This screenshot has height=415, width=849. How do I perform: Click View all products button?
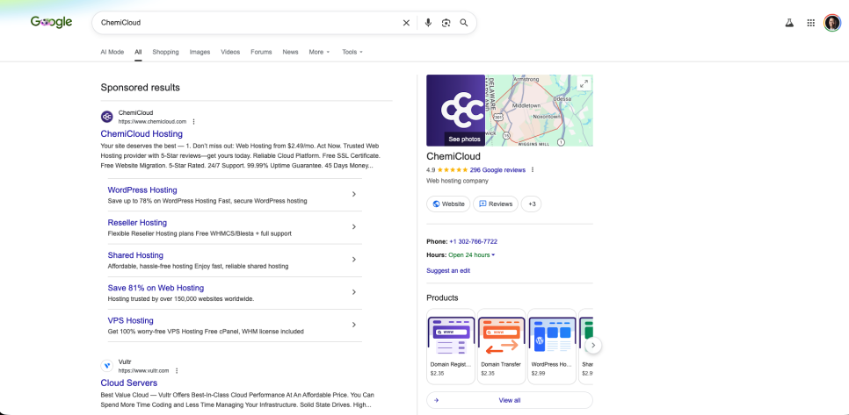510,400
